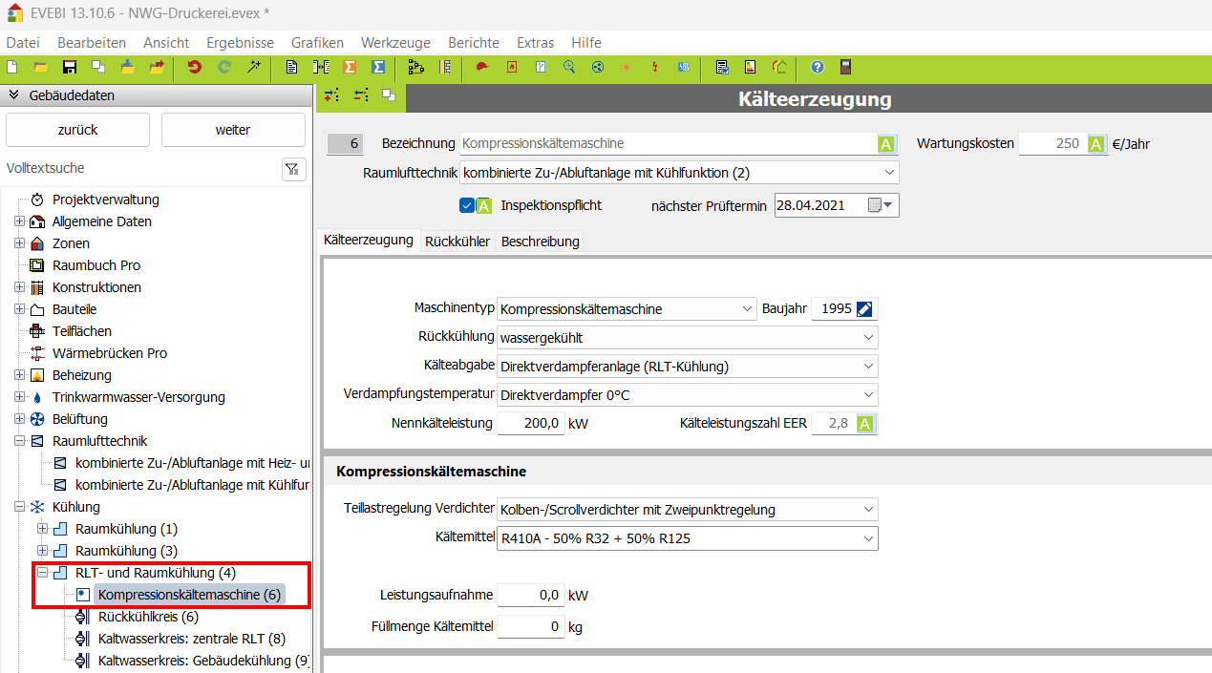Click the red undo arrow icon
The image size is (1212, 673).
pyautogui.click(x=195, y=67)
